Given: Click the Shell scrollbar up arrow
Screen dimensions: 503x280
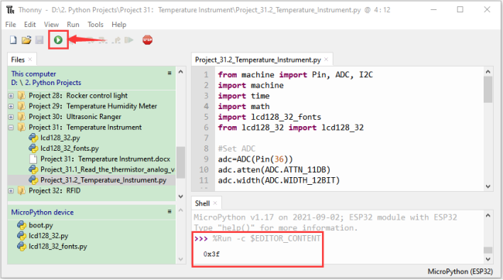Looking at the screenshot, I should point(488,215).
